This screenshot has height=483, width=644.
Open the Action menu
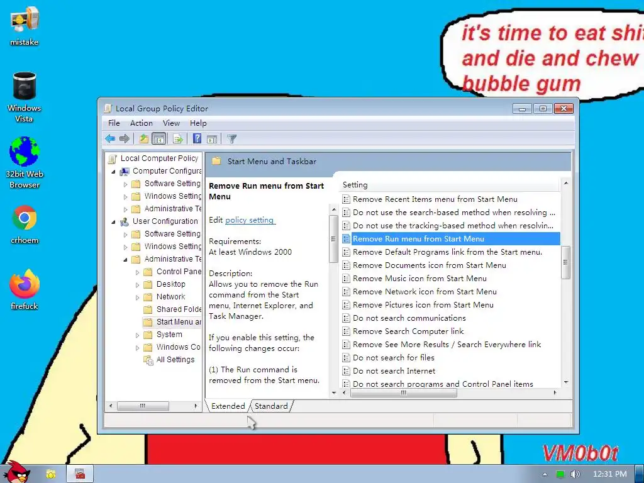142,123
